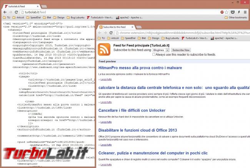Click the XML title line Feed principale [TurboLab.it]

pyautogui.click(x=47, y=33)
